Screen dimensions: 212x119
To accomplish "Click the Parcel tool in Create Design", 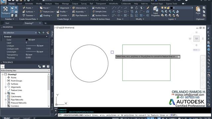I will click(45, 8).
